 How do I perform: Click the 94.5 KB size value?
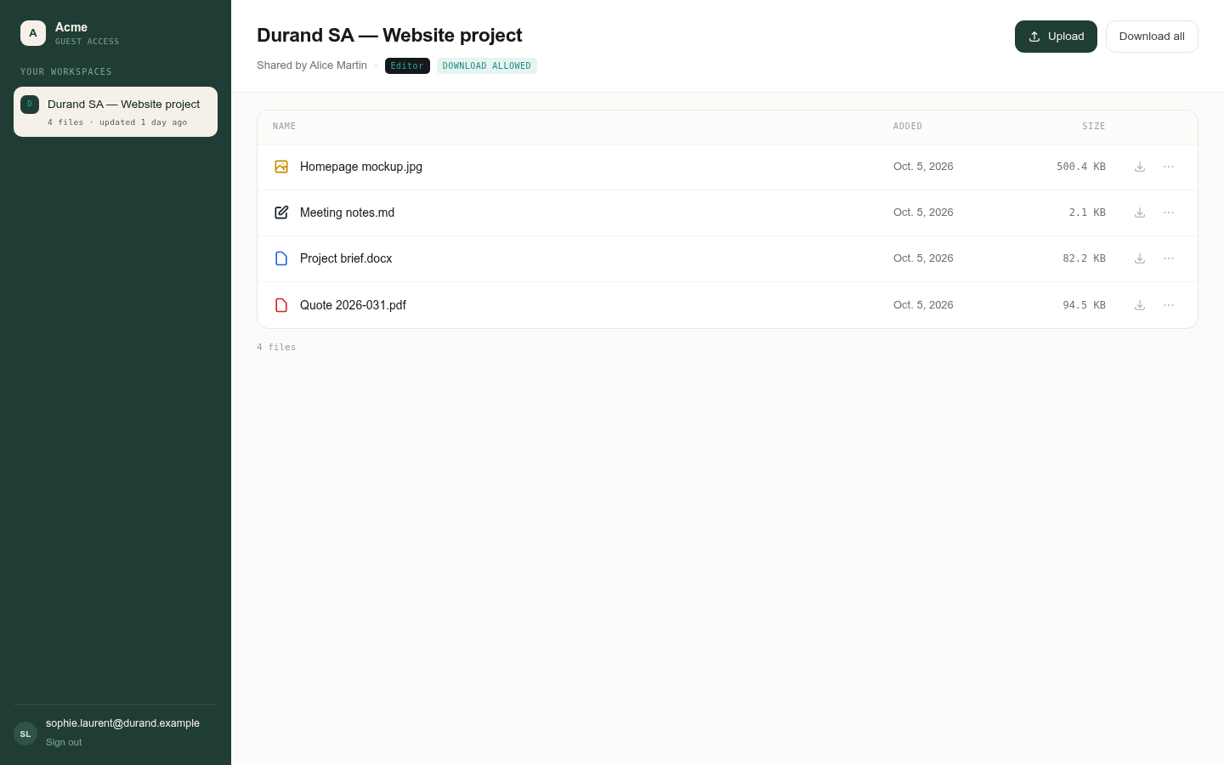click(x=1084, y=305)
